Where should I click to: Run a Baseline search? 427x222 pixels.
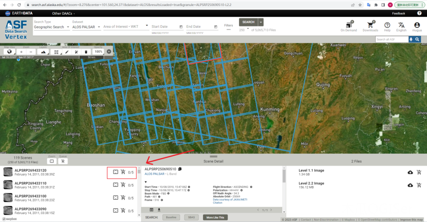(x=171, y=217)
